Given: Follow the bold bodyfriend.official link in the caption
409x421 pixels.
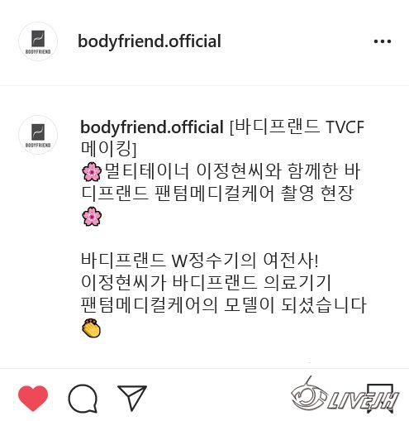Looking at the screenshot, I should point(152,127).
